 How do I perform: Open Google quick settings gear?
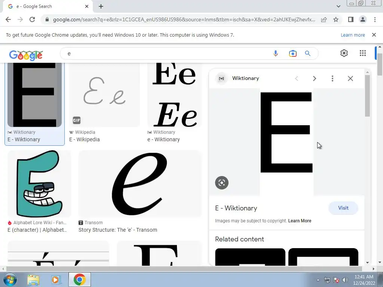tap(344, 53)
